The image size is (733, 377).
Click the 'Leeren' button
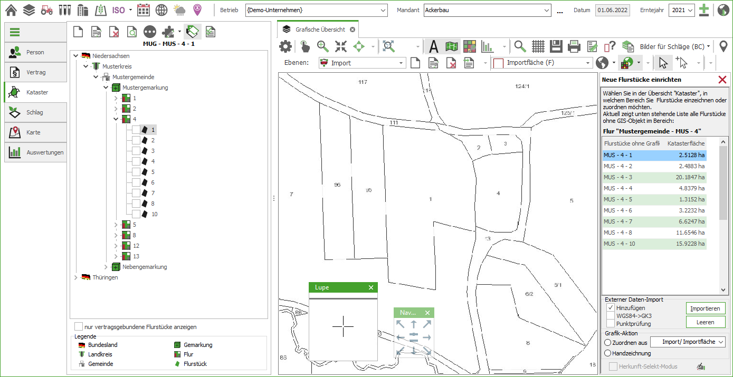tap(706, 322)
